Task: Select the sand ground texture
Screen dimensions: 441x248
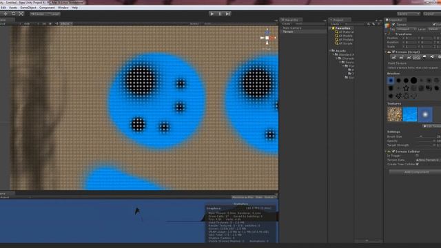Action: coord(395,114)
